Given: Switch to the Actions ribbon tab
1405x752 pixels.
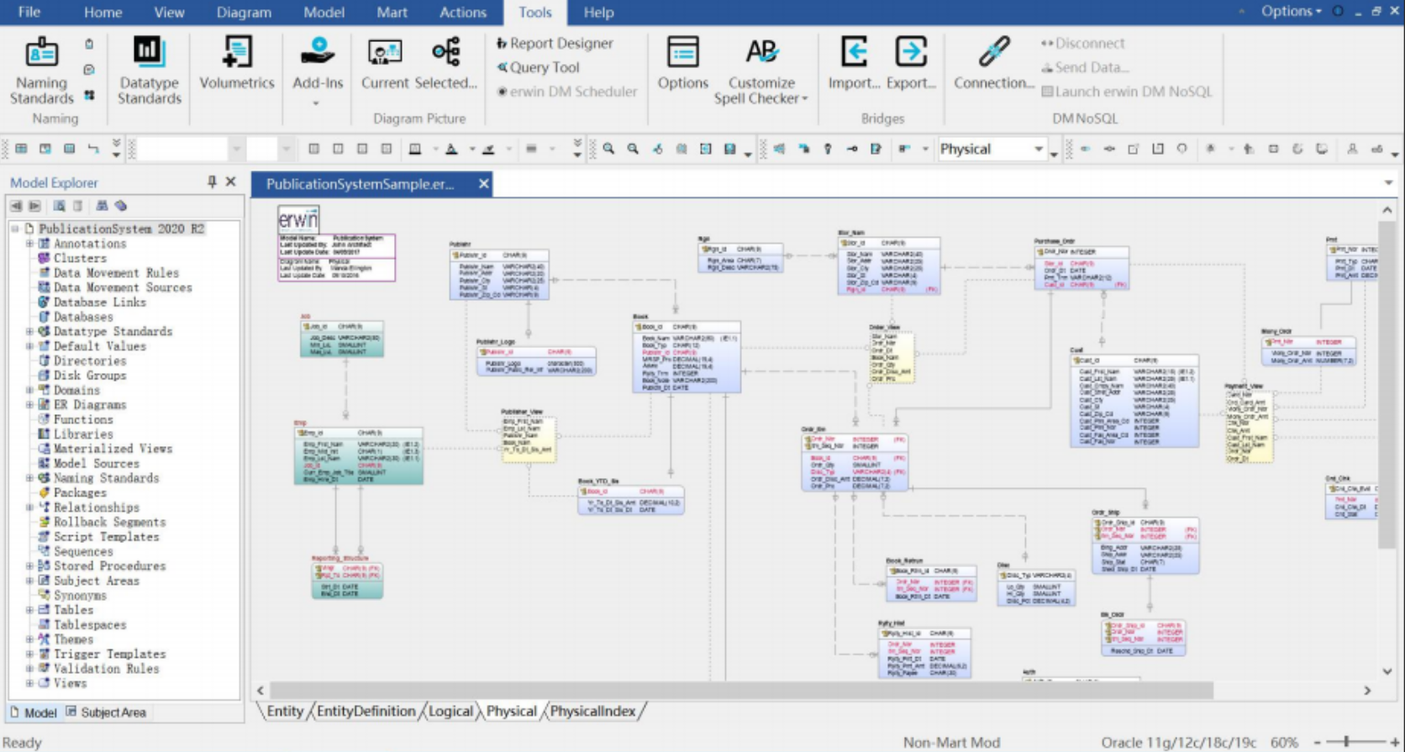Looking at the screenshot, I should (463, 12).
